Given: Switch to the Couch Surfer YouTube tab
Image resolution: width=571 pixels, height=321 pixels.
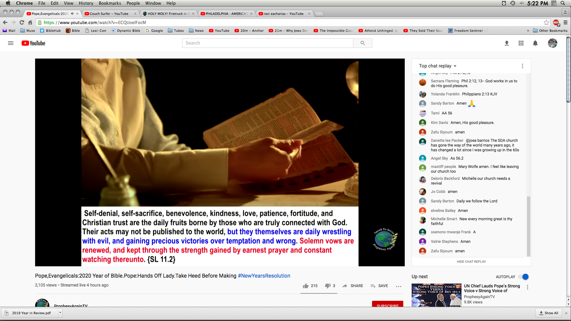Looking at the screenshot, I should pos(109,14).
